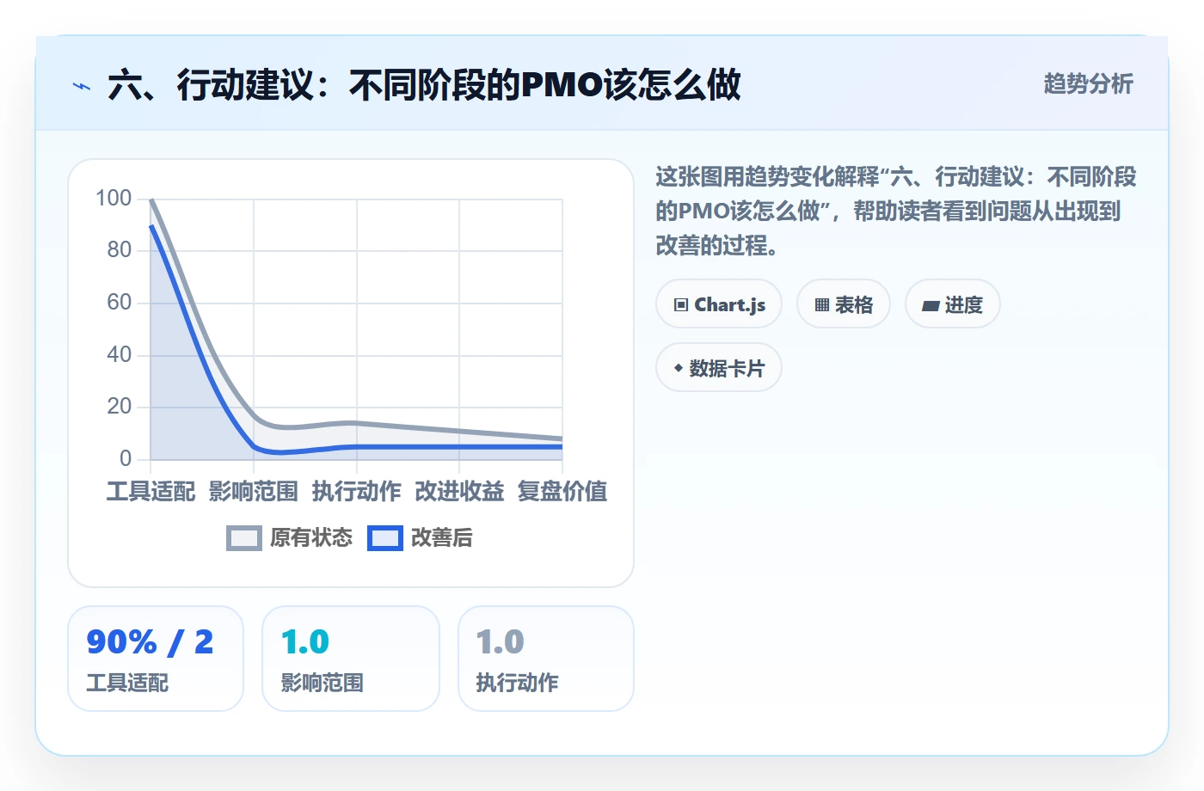This screenshot has width=1204, height=791.
Task: Click the 原有状态 legend text
Action: [x=311, y=538]
